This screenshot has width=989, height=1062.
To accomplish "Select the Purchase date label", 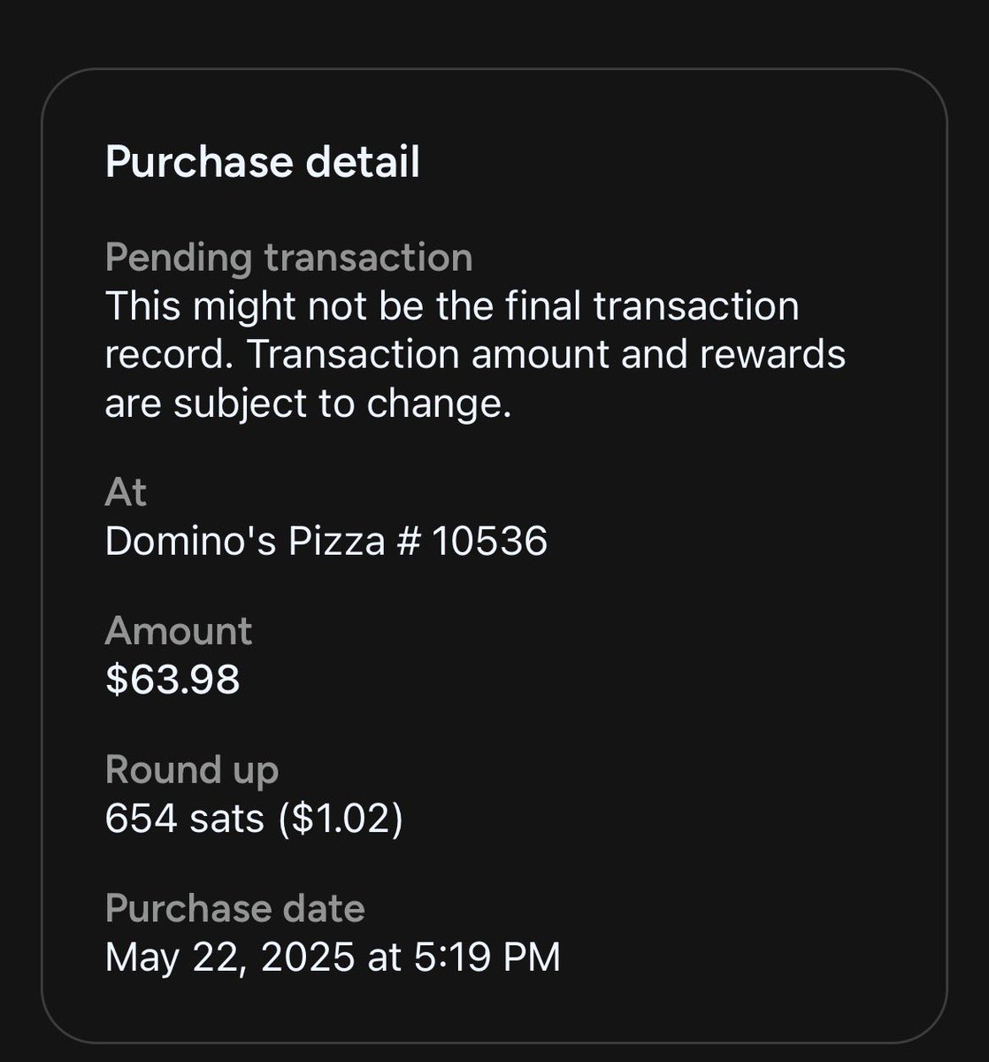I will [235, 909].
